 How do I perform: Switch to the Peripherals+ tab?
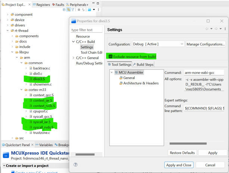tap(77, 5)
